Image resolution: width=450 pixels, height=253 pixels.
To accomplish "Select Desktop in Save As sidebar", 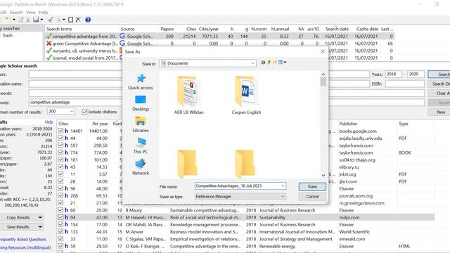I will [141, 103].
